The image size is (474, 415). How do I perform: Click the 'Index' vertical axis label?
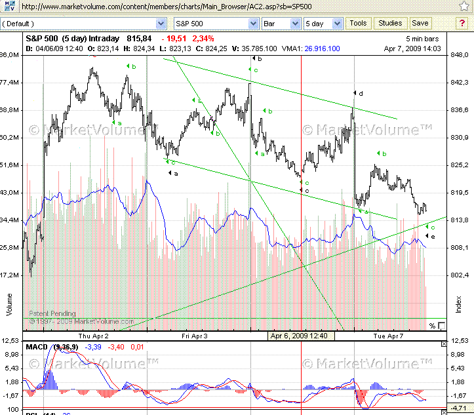[458, 305]
